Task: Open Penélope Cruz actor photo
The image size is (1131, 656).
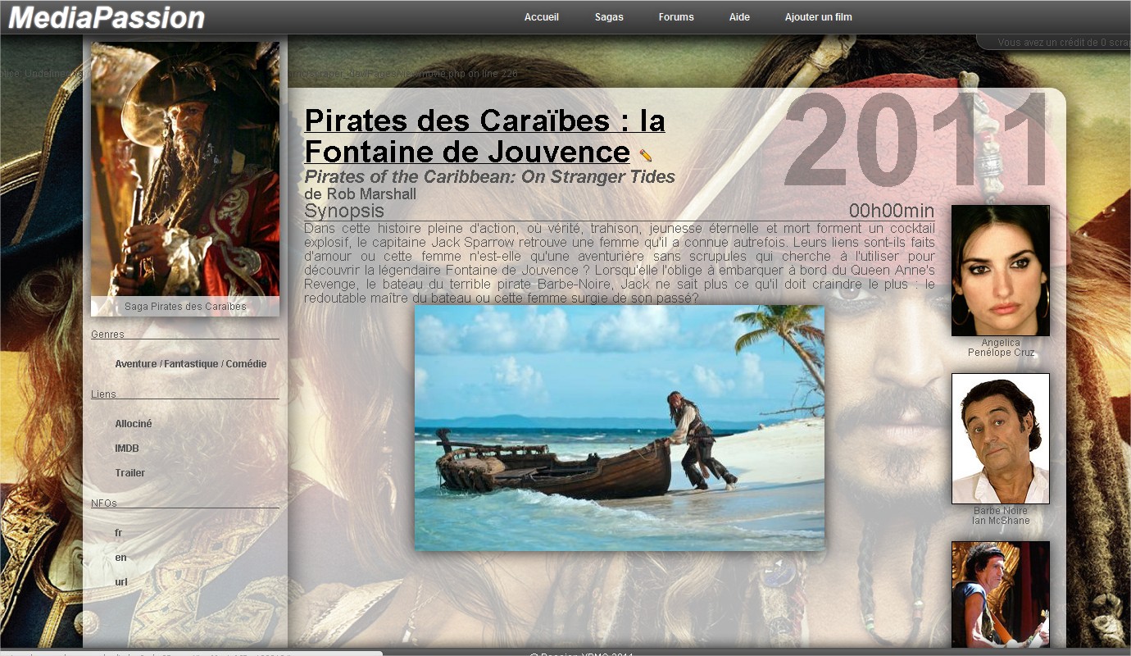Action: pyautogui.click(x=1001, y=271)
